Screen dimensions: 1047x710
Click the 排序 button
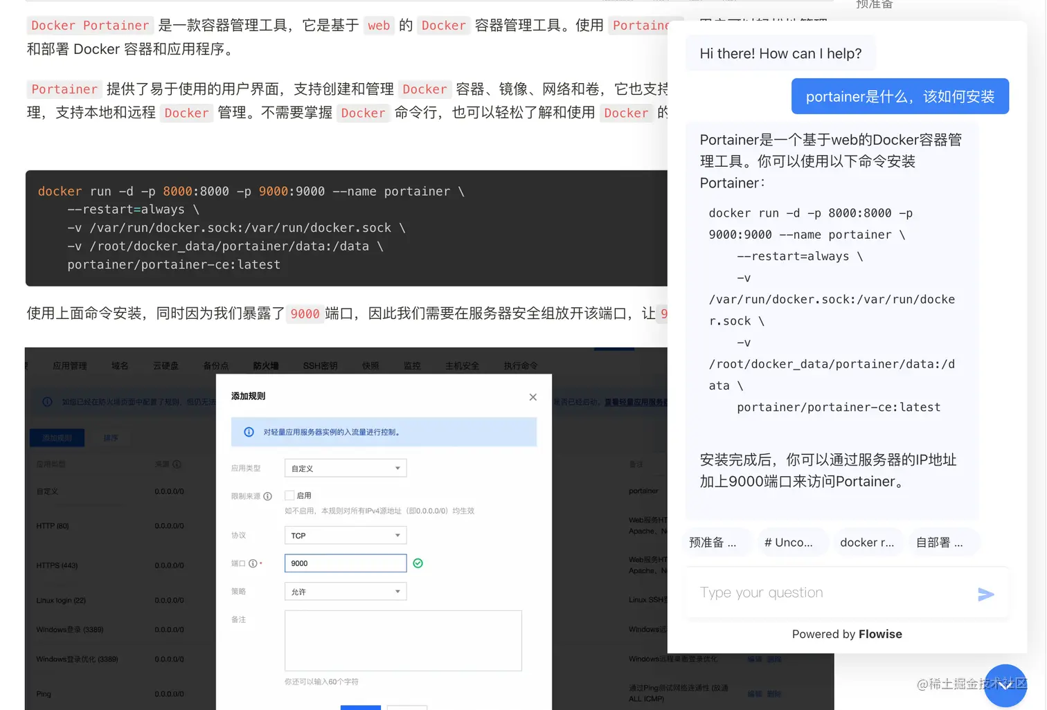(x=110, y=437)
